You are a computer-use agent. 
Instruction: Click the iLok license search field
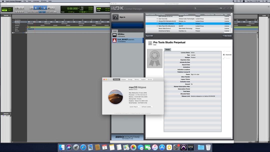click(206, 8)
